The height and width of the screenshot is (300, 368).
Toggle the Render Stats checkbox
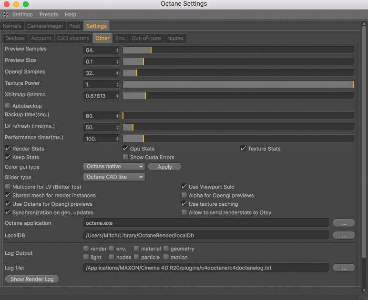point(8,149)
